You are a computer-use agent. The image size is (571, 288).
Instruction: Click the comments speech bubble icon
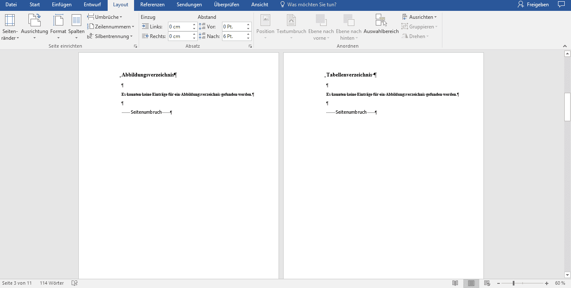[x=561, y=5]
